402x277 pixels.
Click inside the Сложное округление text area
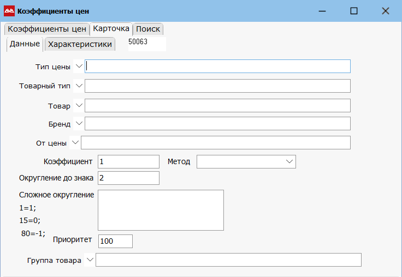(x=161, y=210)
